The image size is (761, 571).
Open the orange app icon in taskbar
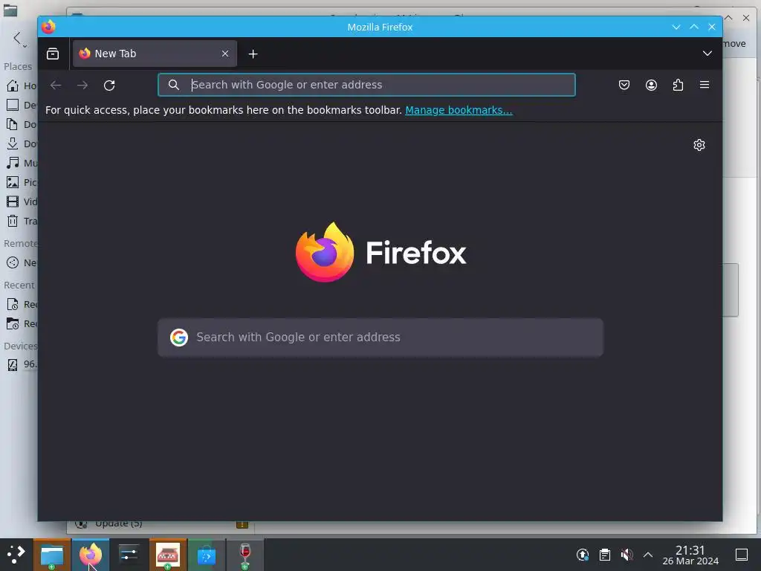(168, 555)
